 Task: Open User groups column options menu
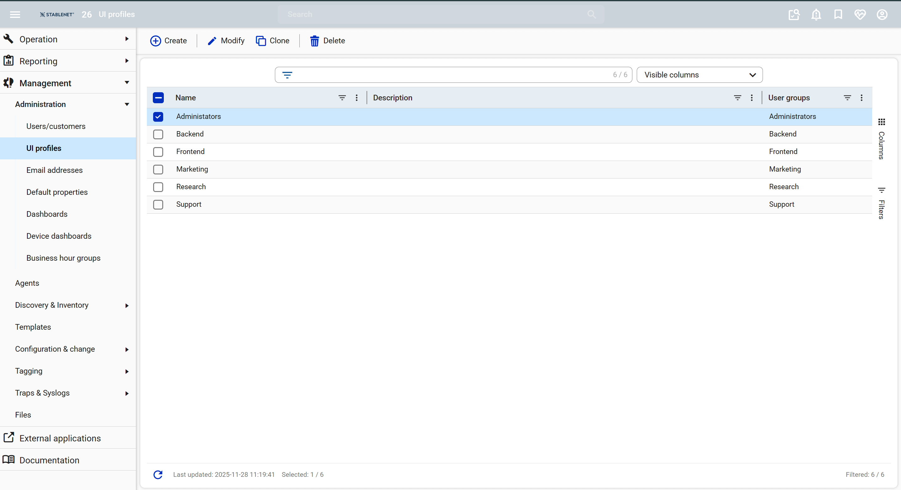[x=861, y=98]
